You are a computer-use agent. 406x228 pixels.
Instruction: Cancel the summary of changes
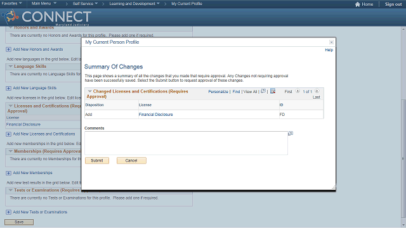[x=131, y=160]
